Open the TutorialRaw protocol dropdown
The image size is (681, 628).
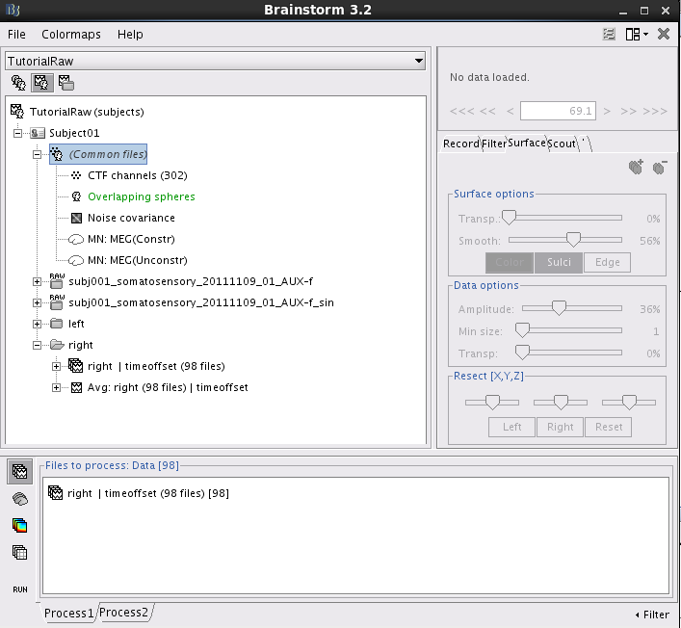pos(418,61)
